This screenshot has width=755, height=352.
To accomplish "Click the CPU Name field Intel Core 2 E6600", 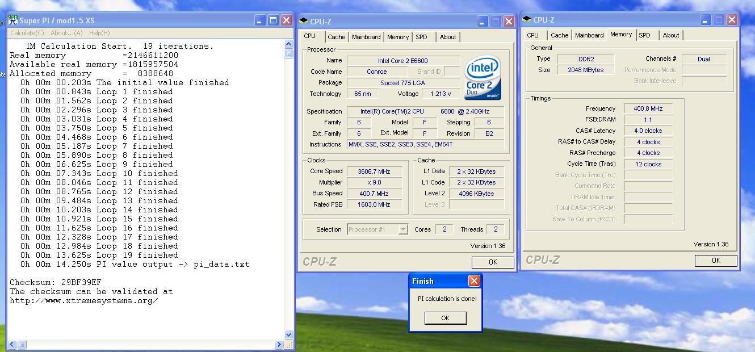I will (x=403, y=61).
